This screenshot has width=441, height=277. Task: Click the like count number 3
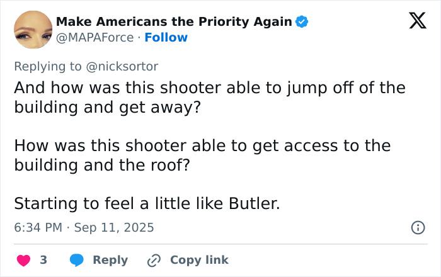coord(43,260)
